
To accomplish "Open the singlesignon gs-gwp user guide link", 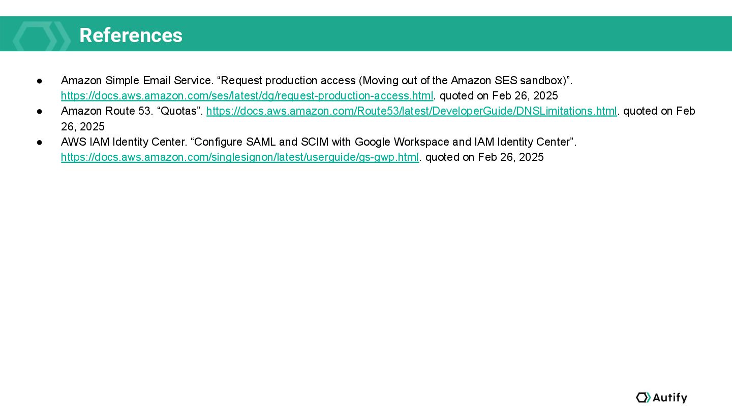I will tap(239, 157).
